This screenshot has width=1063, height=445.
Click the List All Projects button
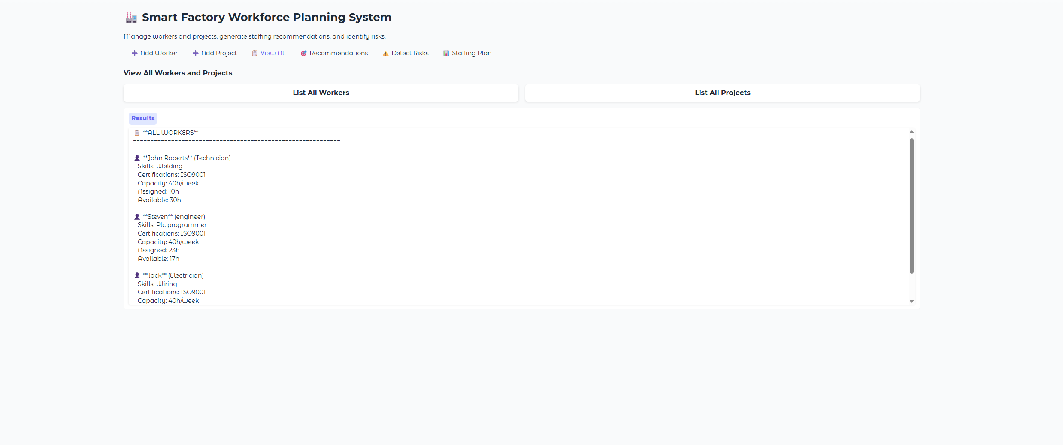pyautogui.click(x=723, y=93)
